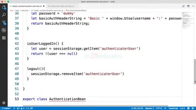Click the Synchronize Changes icon in status bar

pos(14,108)
